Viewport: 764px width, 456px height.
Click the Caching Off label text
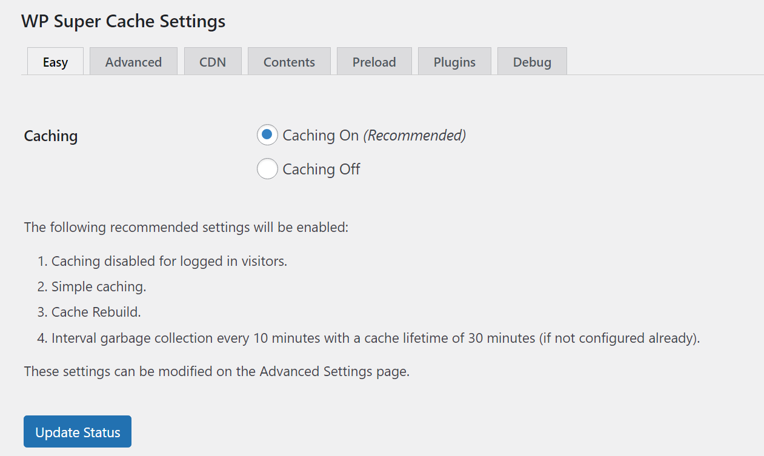click(x=321, y=169)
